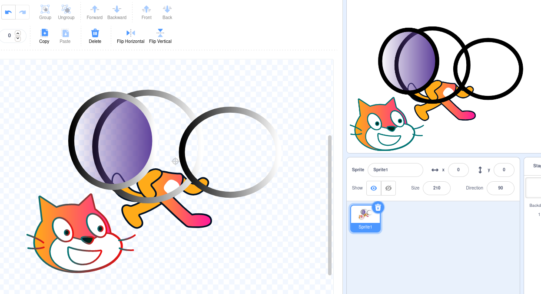Click the sprite Direction field
The width and height of the screenshot is (541, 294).
[501, 188]
